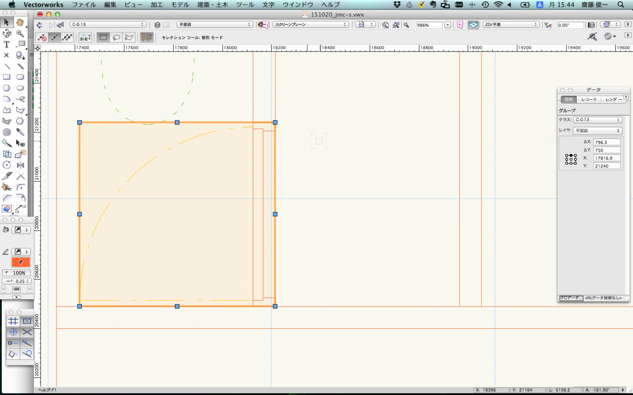
Task: Click the orange pen color swatch
Action: (x=20, y=262)
